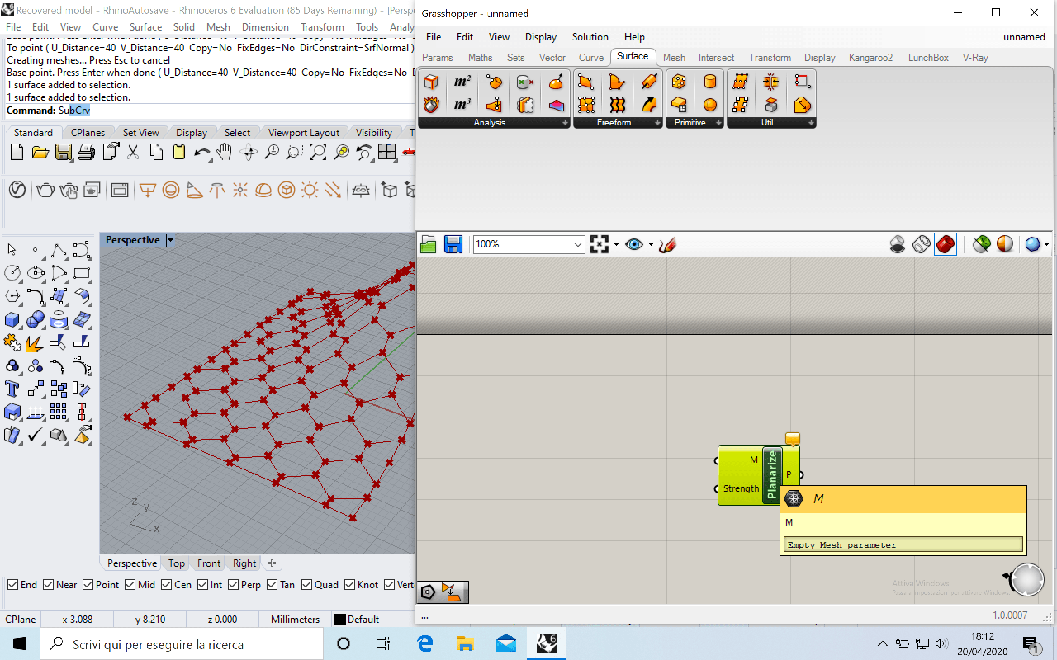Click Rhino Open folder icon

40,152
